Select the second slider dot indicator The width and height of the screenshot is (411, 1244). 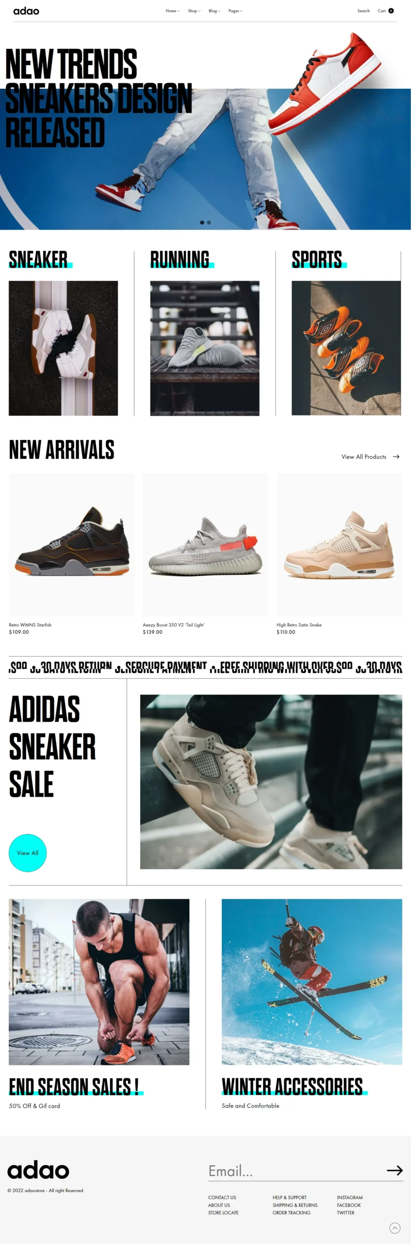(x=209, y=223)
